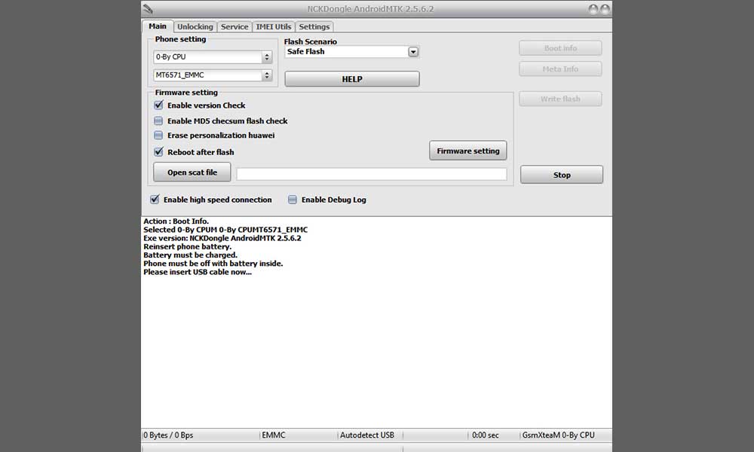Click log line 'Battery must be charged.'
Screen dimensions: 754x452
click(191, 255)
